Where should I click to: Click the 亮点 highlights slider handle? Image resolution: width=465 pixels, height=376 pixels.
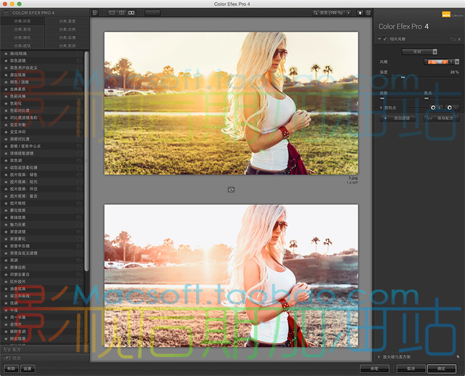[x=427, y=98]
